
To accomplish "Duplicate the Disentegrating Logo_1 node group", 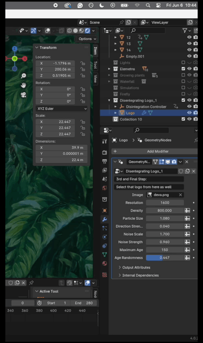I will 188,171.
